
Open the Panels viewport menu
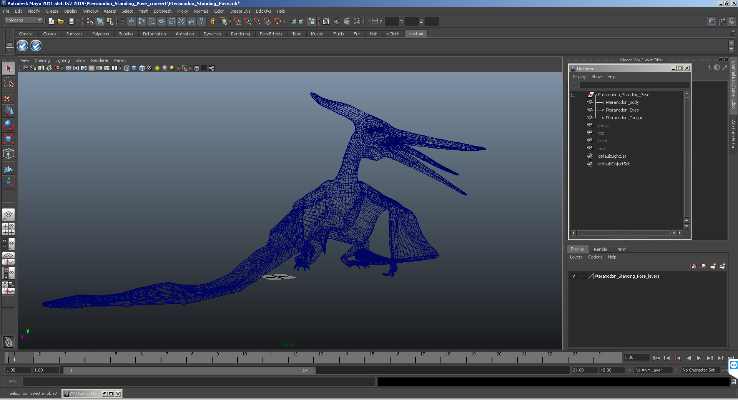point(120,60)
